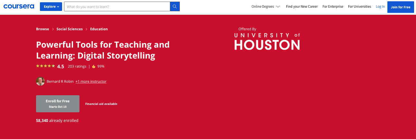416x139 pixels.
Task: Click the University of Houston logo
Action: (x=267, y=42)
